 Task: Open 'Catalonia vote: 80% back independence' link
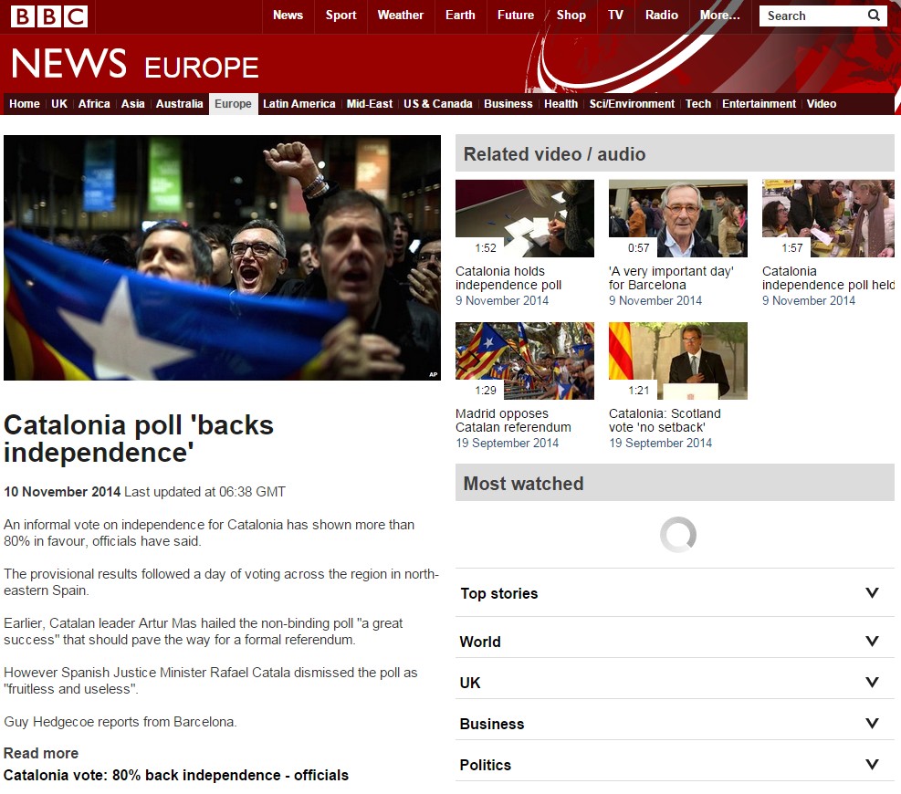tap(176, 775)
